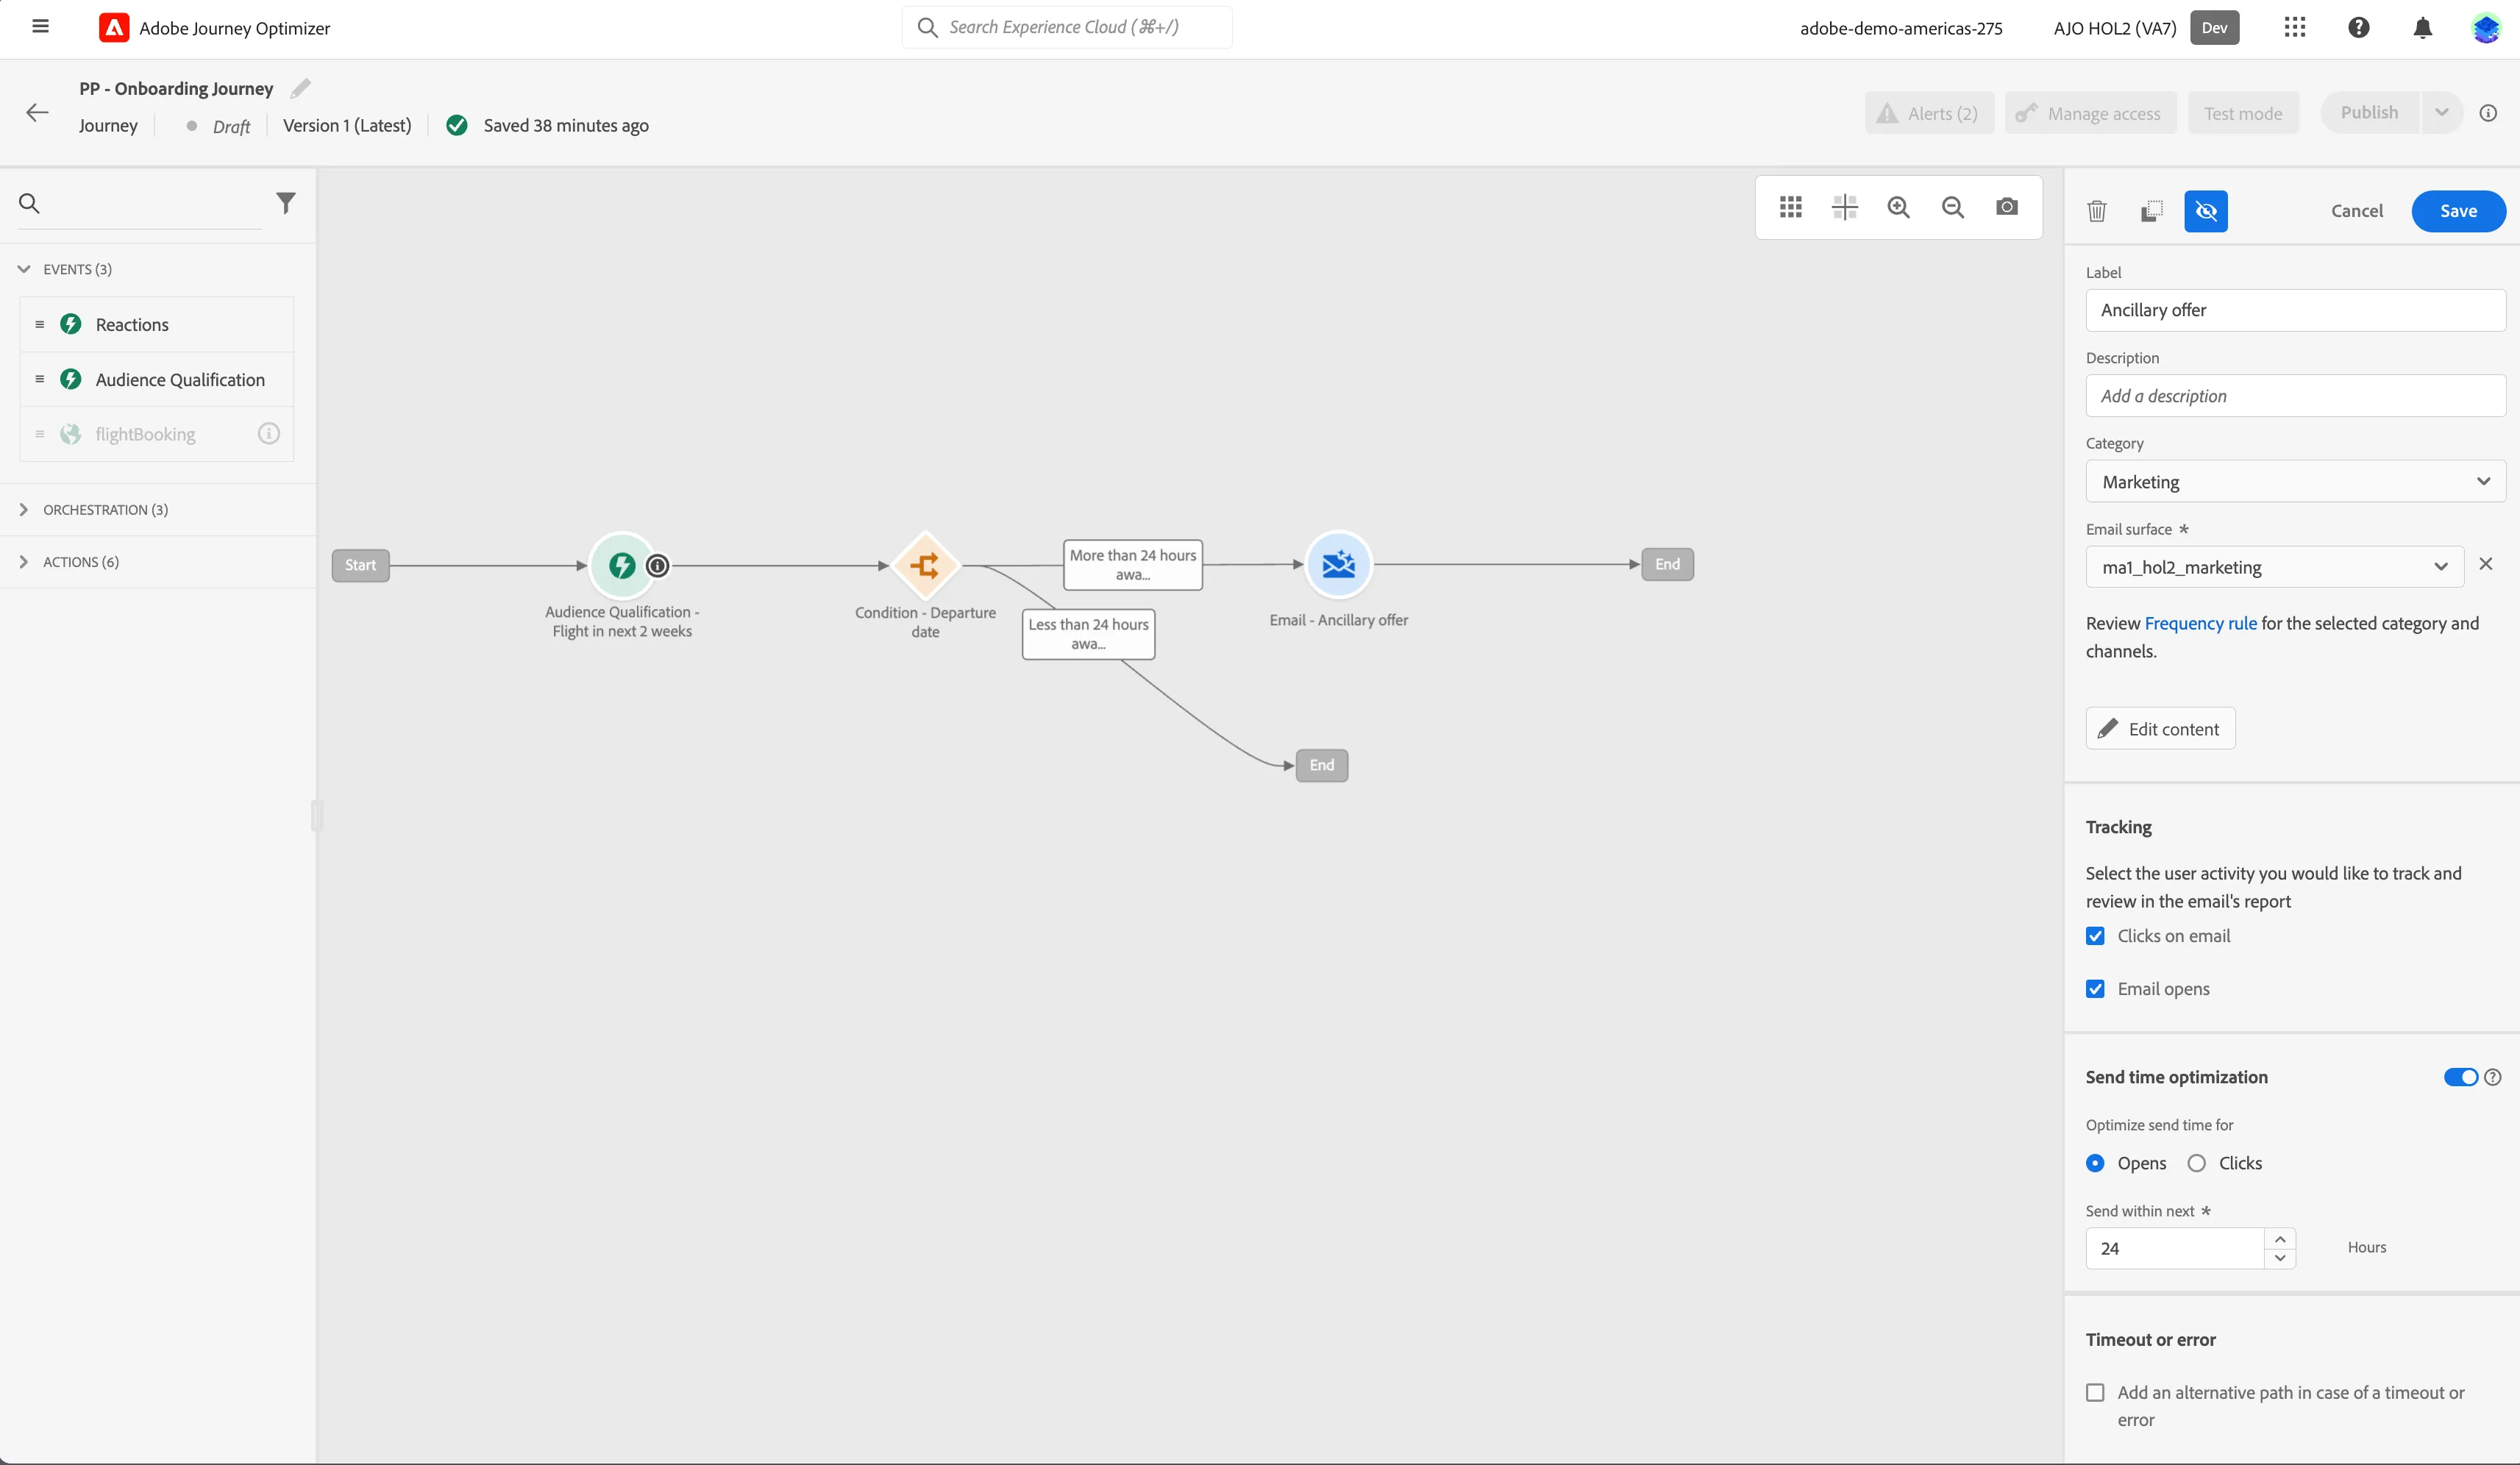Viewport: 2520px width, 1465px height.
Task: Select the Clicks radio button
Action: 2196,1163
